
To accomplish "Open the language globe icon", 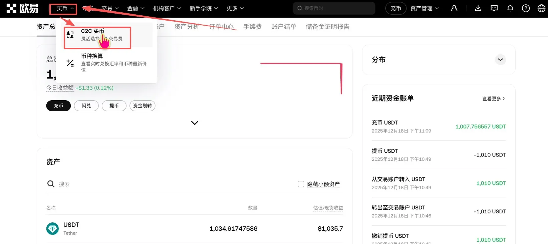I will (541, 8).
